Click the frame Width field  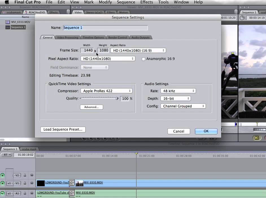87,50
